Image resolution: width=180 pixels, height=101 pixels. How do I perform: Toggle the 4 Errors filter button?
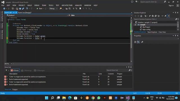click(x=15, y=70)
